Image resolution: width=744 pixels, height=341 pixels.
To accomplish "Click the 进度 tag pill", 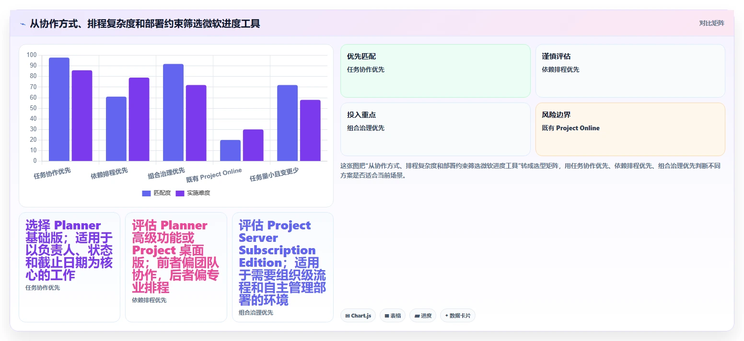I will 423,316.
